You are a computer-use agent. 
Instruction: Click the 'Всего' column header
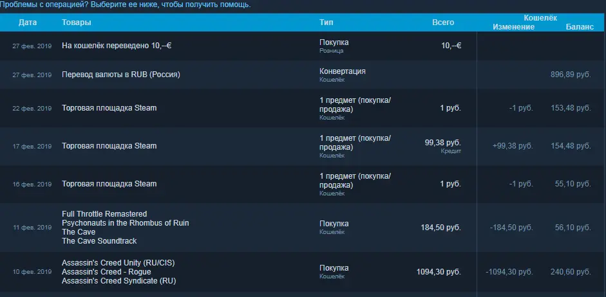[443, 22]
